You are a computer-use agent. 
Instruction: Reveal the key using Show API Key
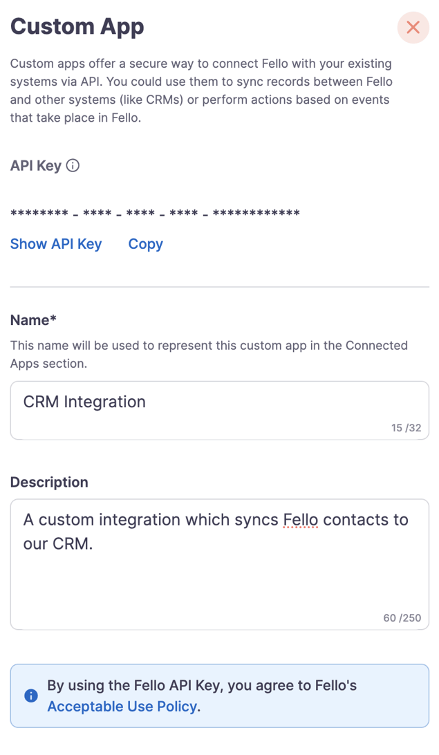tap(56, 243)
